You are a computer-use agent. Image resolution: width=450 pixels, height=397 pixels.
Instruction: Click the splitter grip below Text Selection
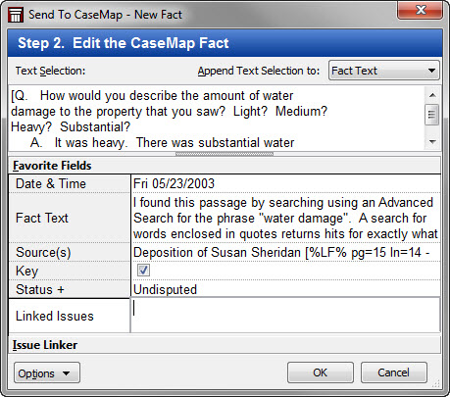[x=225, y=154]
